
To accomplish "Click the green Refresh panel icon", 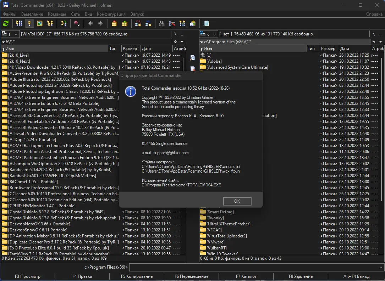I will pyautogui.click(x=6, y=24).
